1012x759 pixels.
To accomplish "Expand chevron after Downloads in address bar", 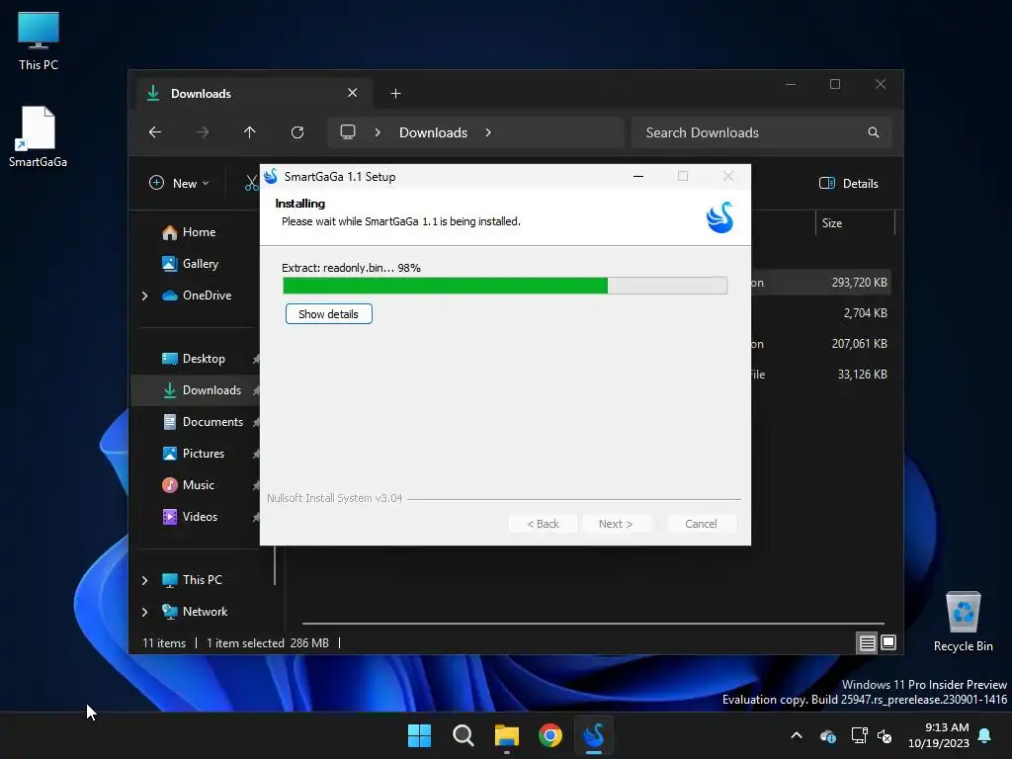I will pyautogui.click(x=488, y=132).
